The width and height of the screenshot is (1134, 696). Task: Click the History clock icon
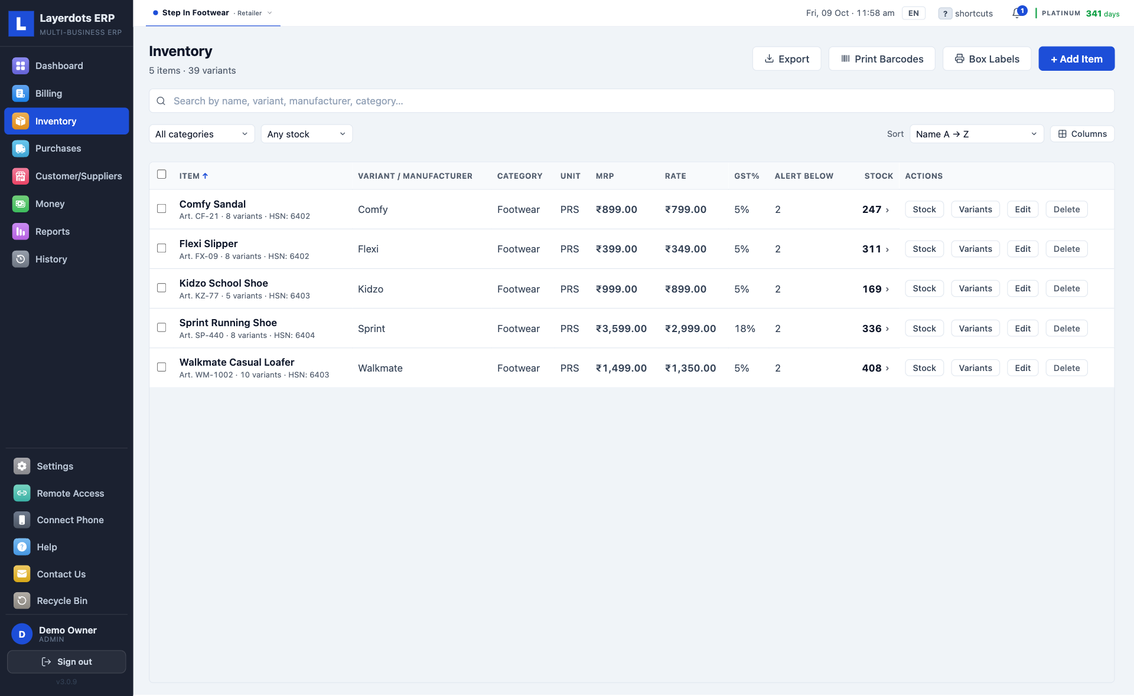21,259
